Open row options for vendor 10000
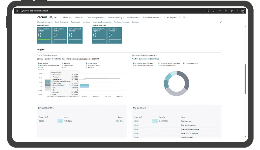Viewport: 260px width, 150px height. tap(155, 121)
